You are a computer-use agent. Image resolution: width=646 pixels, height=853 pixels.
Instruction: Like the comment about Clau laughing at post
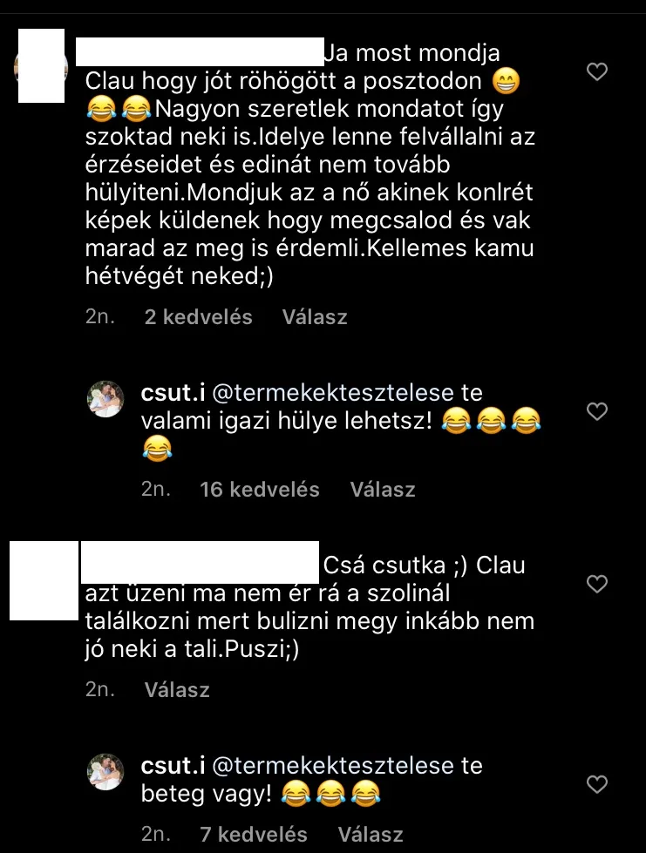pos(597,71)
